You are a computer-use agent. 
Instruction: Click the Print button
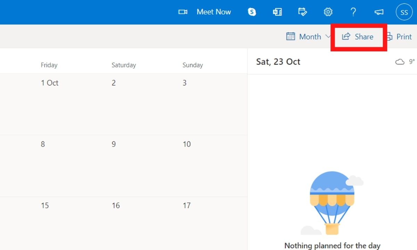pos(400,36)
